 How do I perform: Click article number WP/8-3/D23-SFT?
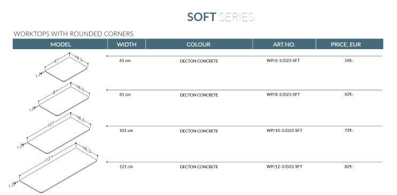point(283,95)
